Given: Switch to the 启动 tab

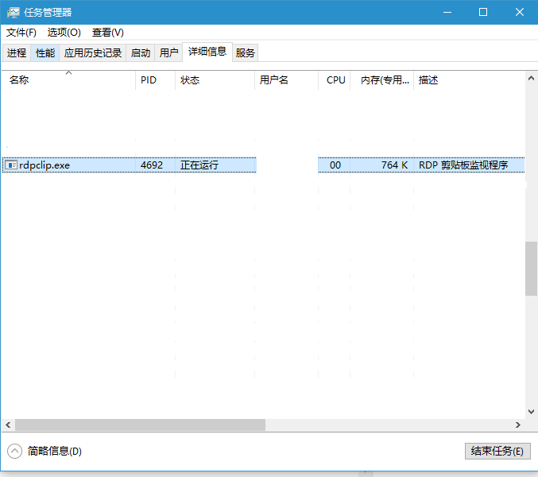Looking at the screenshot, I should click(x=141, y=52).
